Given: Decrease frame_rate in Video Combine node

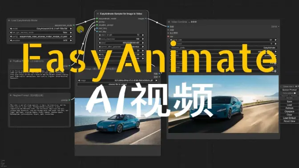Looking at the screenshot, I should pyautogui.click(x=171, y=40).
